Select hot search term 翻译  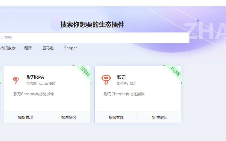click(x=28, y=48)
